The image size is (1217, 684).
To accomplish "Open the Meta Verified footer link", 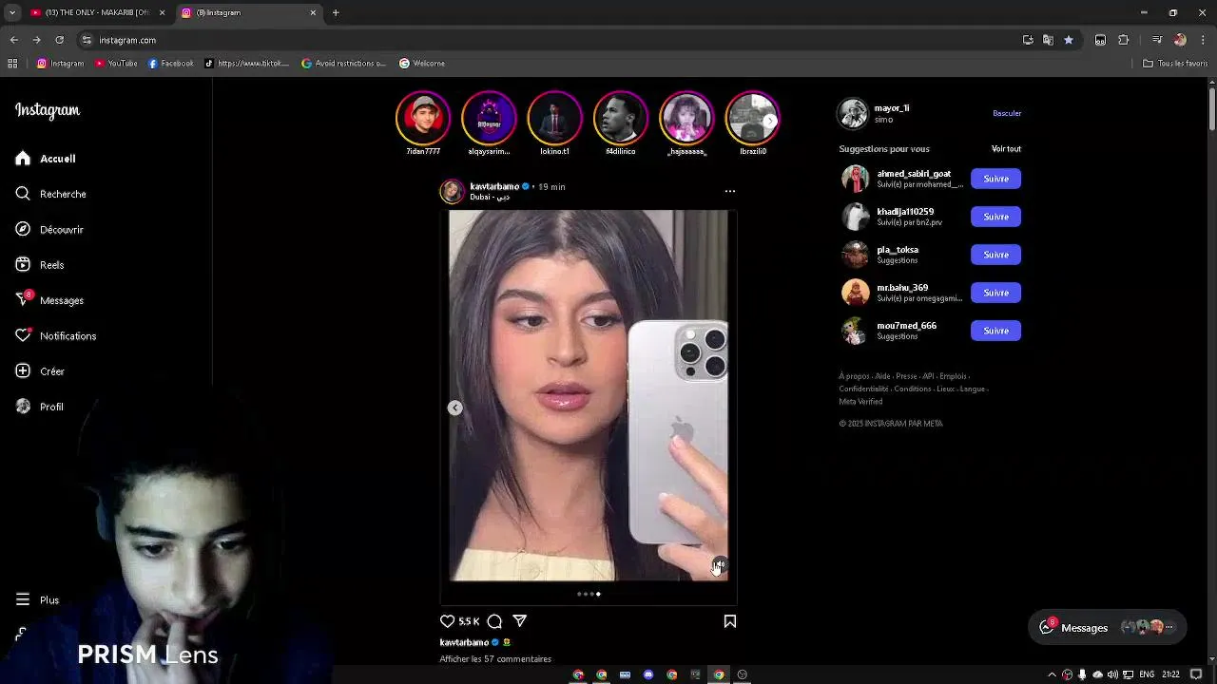I will point(860,402).
